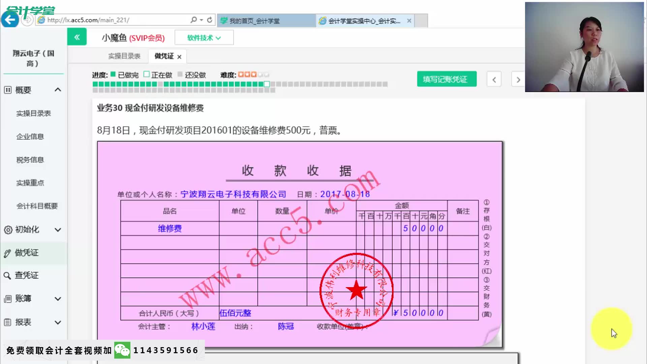This screenshot has height=364, width=647.
Task: Click the current white progress square
Action: (267, 84)
